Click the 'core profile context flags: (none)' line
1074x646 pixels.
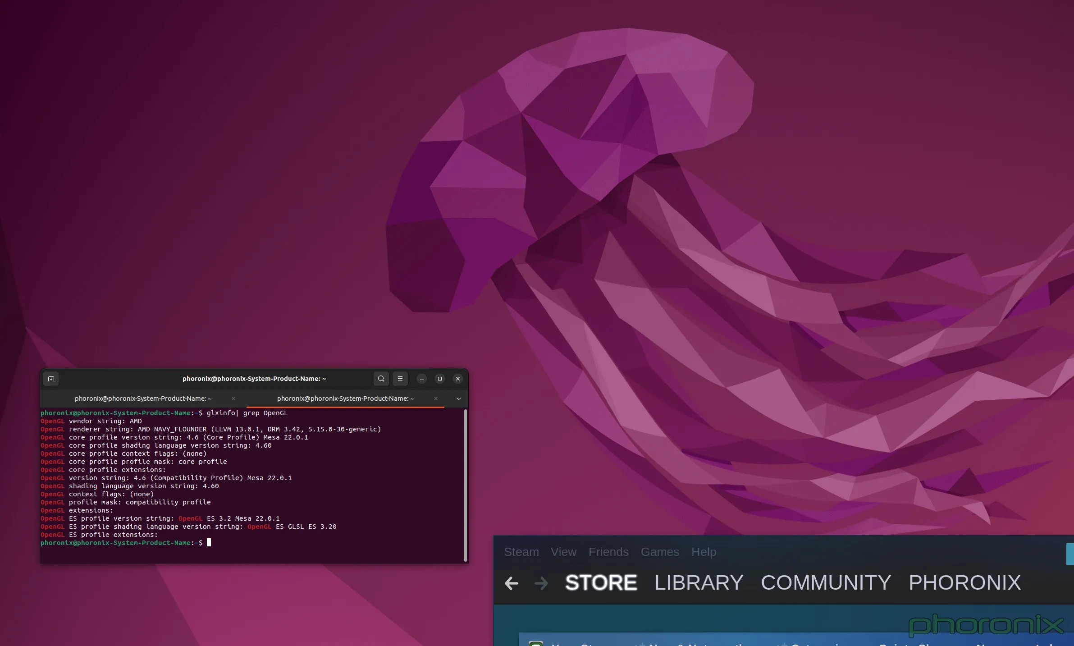point(123,454)
